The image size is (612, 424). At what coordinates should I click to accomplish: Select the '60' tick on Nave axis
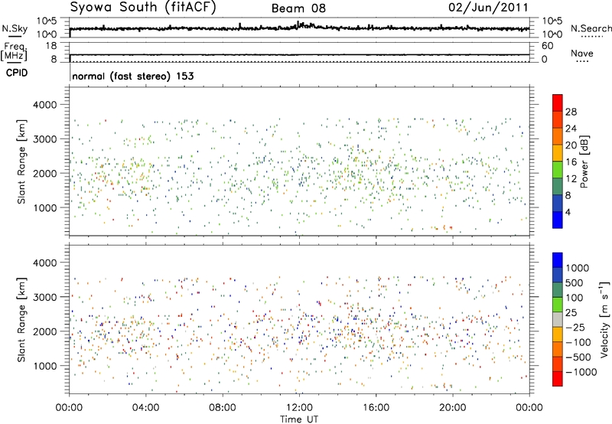(548, 46)
